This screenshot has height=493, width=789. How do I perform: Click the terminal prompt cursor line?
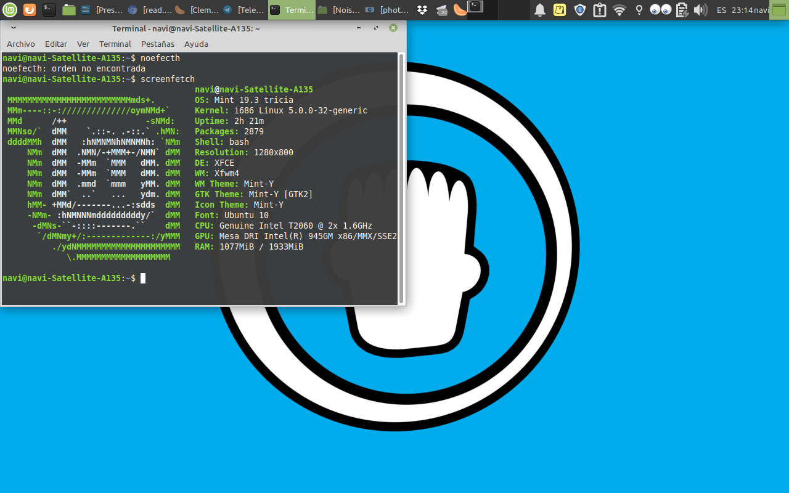74,278
